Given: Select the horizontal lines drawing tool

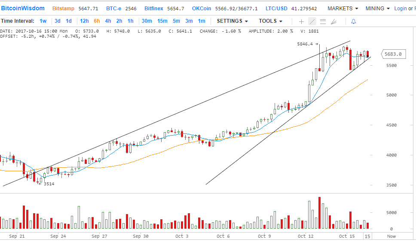Looking at the screenshot, I should pyautogui.click(x=323, y=21).
